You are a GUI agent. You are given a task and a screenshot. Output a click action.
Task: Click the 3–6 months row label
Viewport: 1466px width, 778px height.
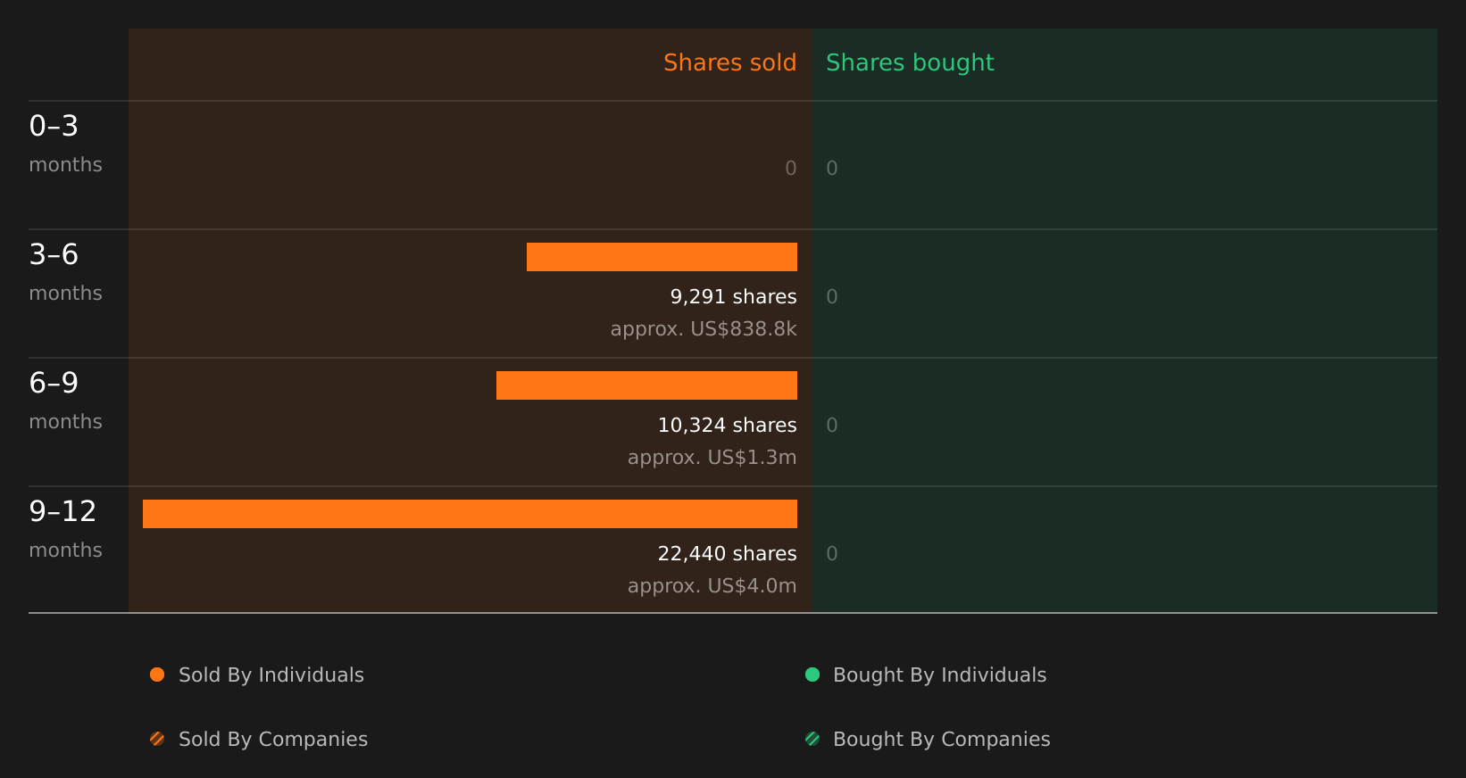[65, 272]
